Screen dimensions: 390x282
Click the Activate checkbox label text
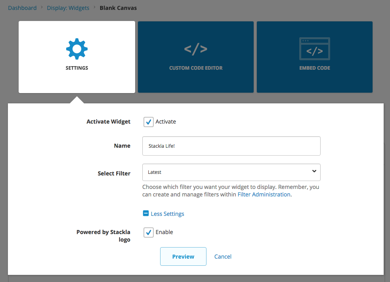[166, 122]
